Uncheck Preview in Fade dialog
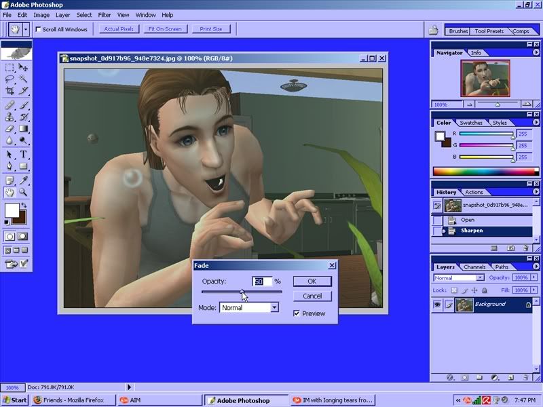The image size is (543, 407). [297, 313]
